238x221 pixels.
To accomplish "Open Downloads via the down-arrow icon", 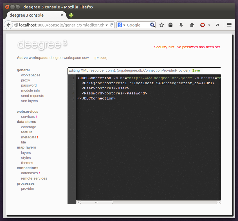I will 180,25.
